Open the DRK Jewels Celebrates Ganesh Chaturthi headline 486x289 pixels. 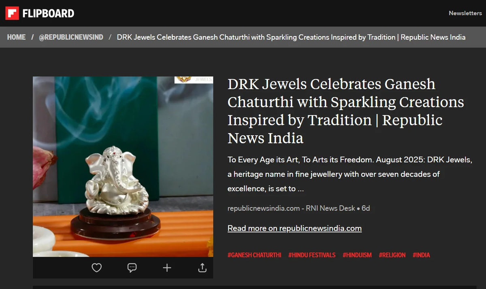click(346, 111)
